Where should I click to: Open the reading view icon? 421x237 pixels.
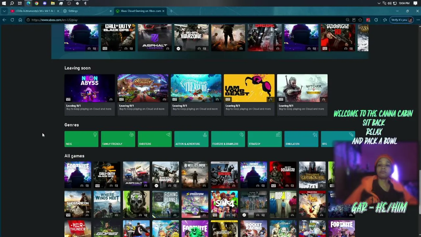tap(354, 20)
